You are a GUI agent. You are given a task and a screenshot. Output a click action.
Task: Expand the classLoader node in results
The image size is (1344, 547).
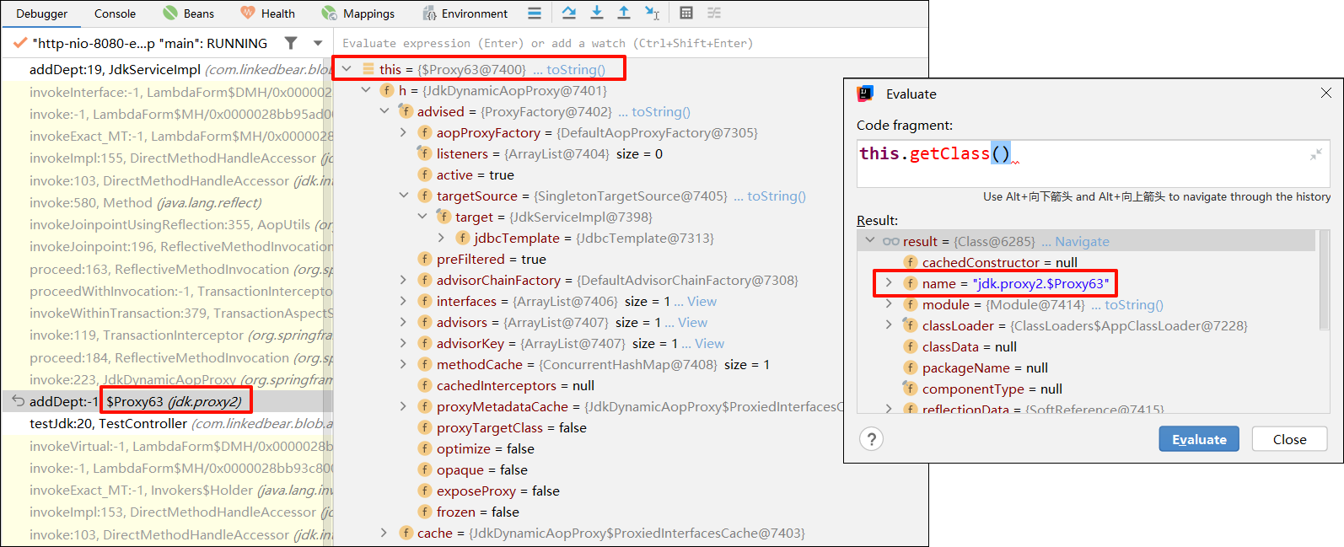point(889,325)
